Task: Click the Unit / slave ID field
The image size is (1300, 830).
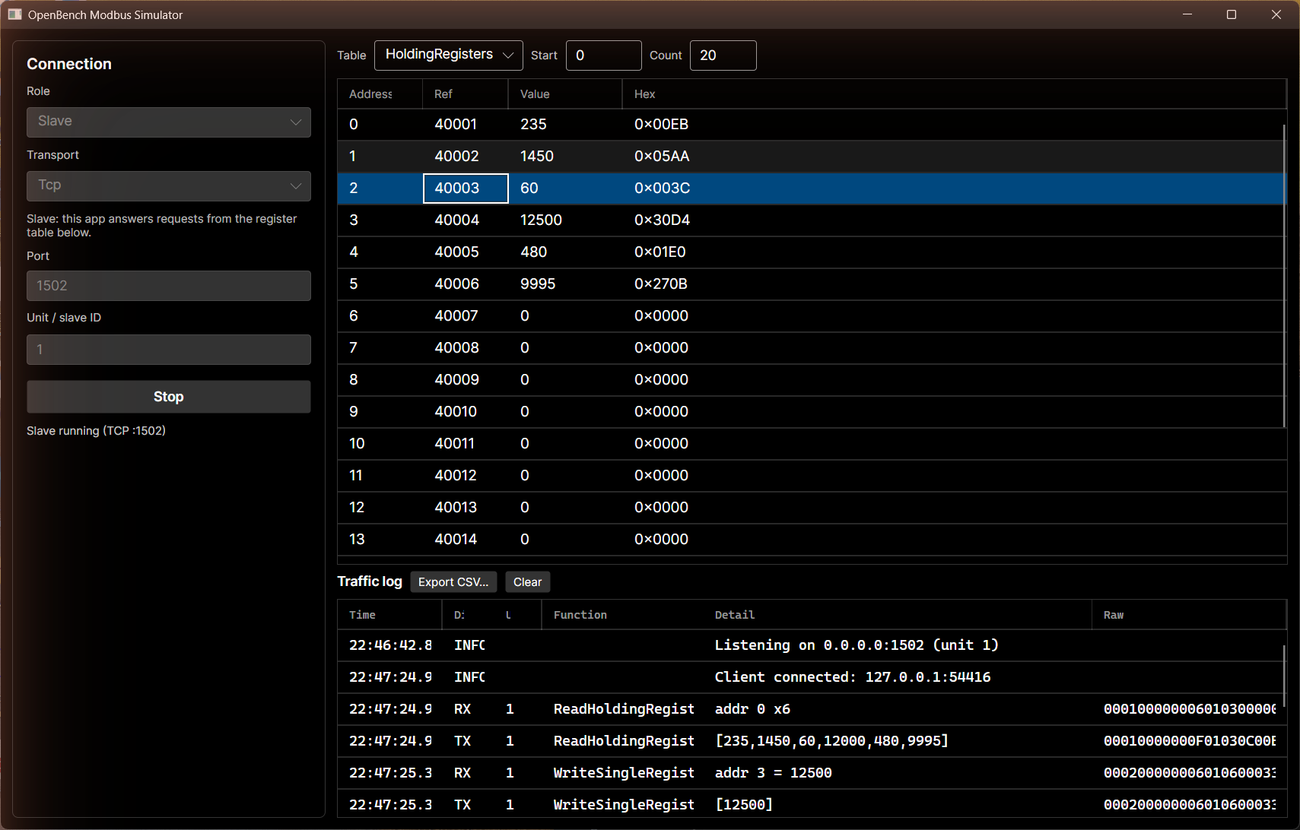Action: tap(169, 350)
